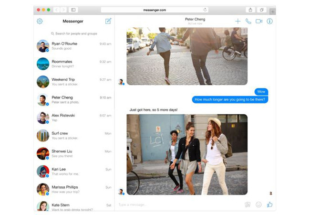Image resolution: width=310 pixels, height=215 pixels.
Task: Open a new Safari tab
Action: (x=273, y=11)
